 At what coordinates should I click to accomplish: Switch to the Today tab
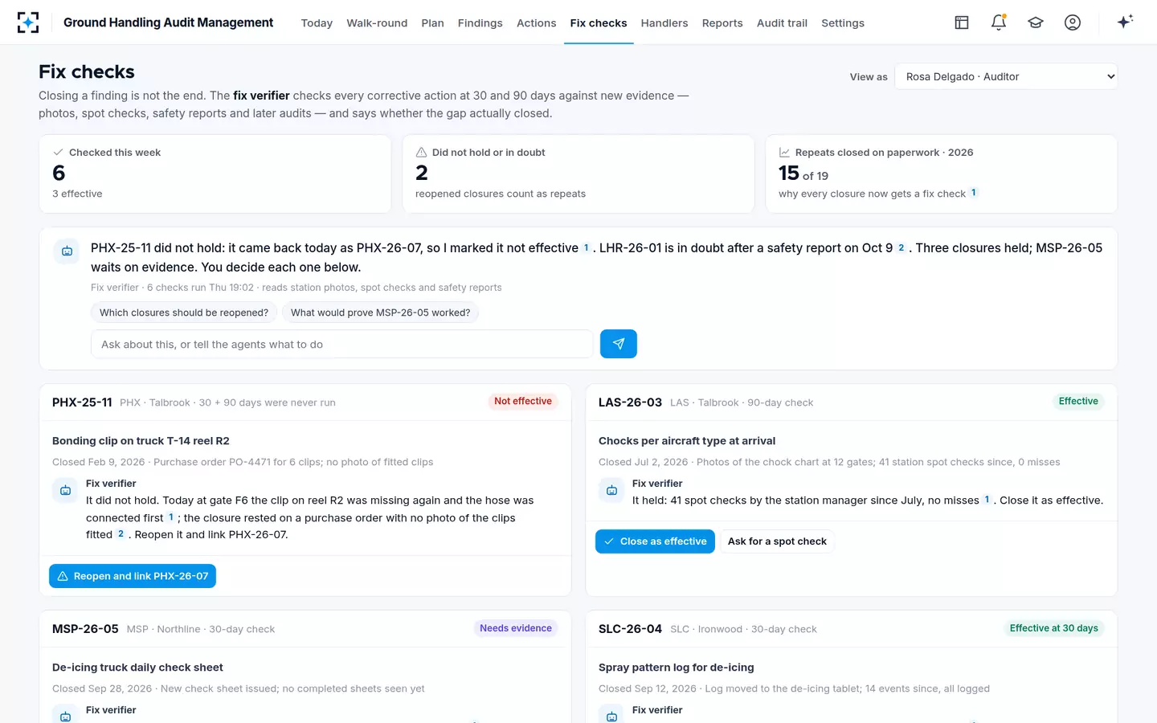(317, 23)
